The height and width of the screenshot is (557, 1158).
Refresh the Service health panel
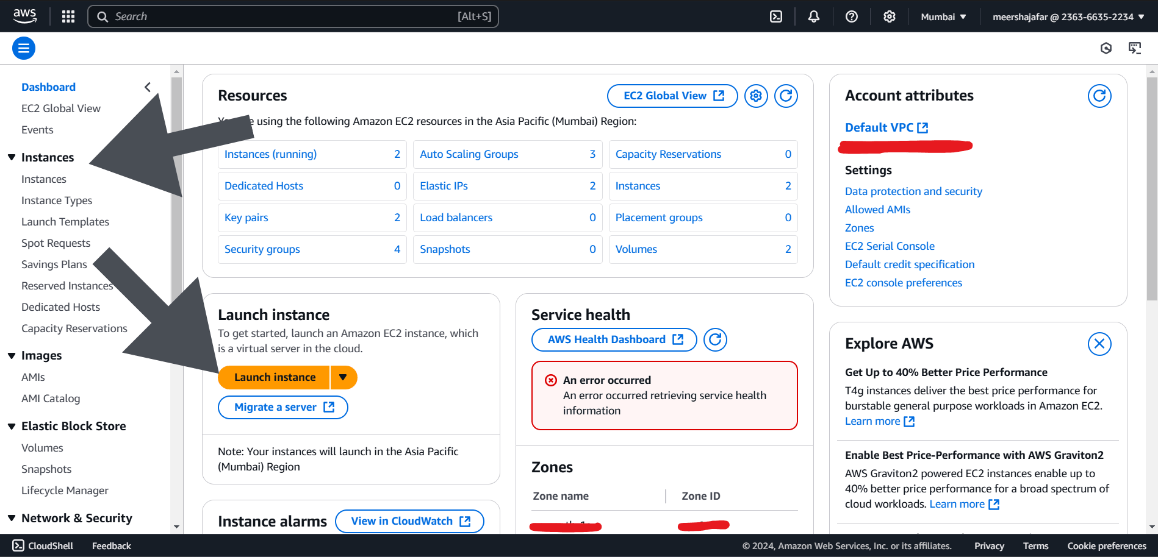click(715, 339)
